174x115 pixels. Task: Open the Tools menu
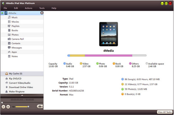pos(42,8)
